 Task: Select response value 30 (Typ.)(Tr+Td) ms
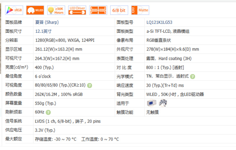165,85
